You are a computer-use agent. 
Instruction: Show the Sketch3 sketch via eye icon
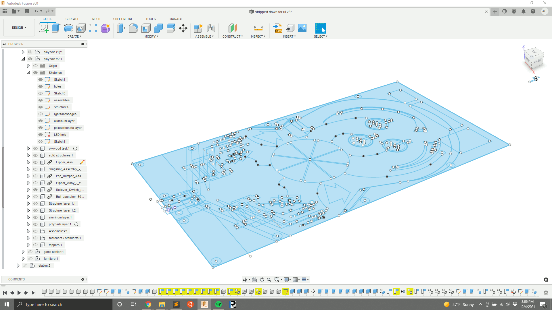tap(41, 93)
